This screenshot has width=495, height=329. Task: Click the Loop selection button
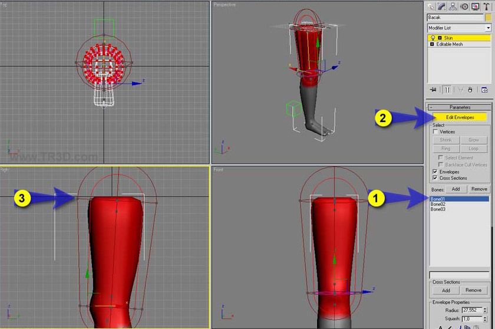click(474, 149)
